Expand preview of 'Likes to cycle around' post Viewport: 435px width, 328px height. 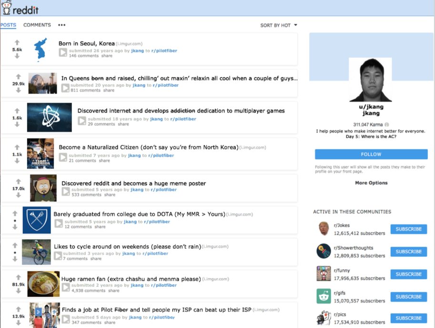pyautogui.click(x=58, y=255)
